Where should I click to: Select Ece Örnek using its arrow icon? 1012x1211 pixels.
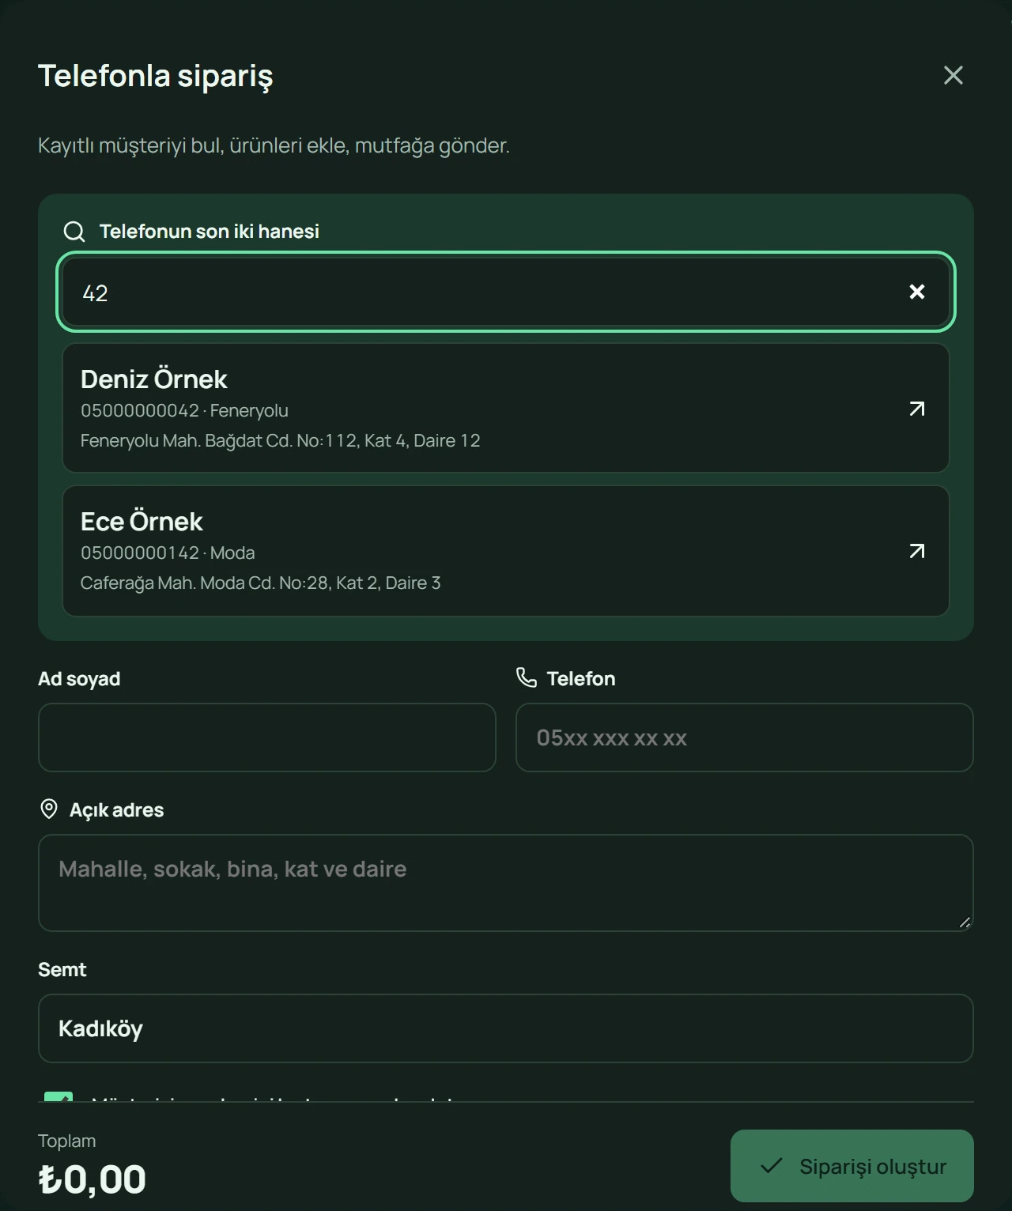tap(917, 550)
